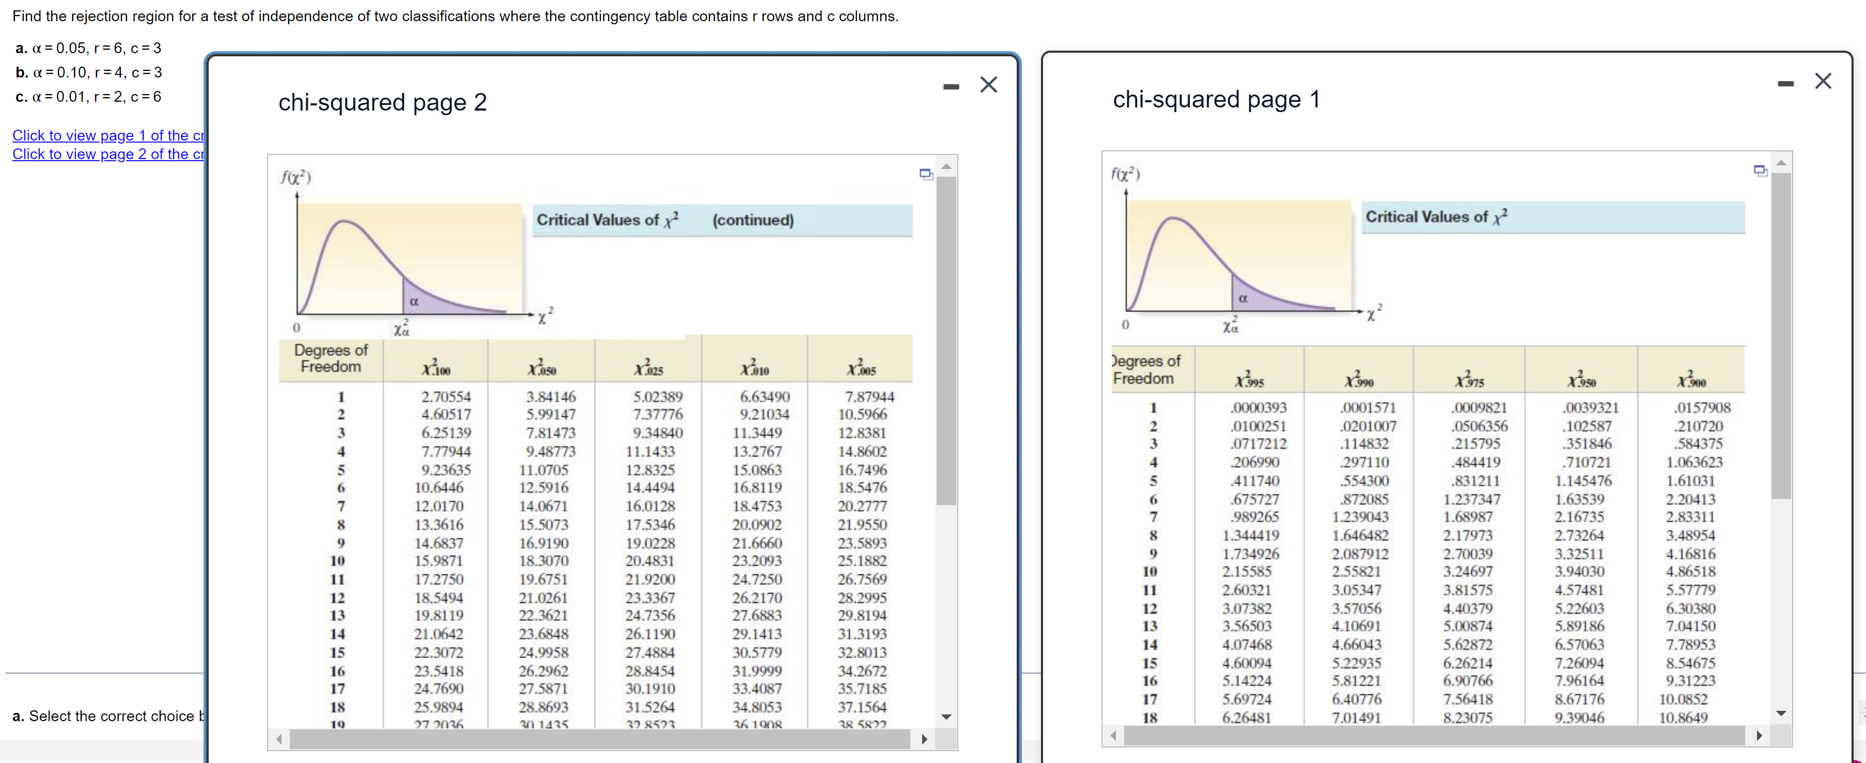Click vertical scrollbar thumb in page 2 table
Viewport: 1866px width, 763px height.
click(x=946, y=340)
